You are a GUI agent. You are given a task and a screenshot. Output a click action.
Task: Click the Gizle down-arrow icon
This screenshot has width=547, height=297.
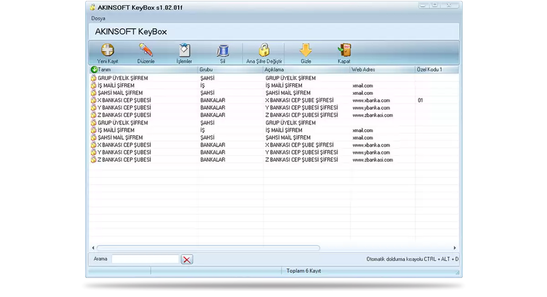pos(305,50)
